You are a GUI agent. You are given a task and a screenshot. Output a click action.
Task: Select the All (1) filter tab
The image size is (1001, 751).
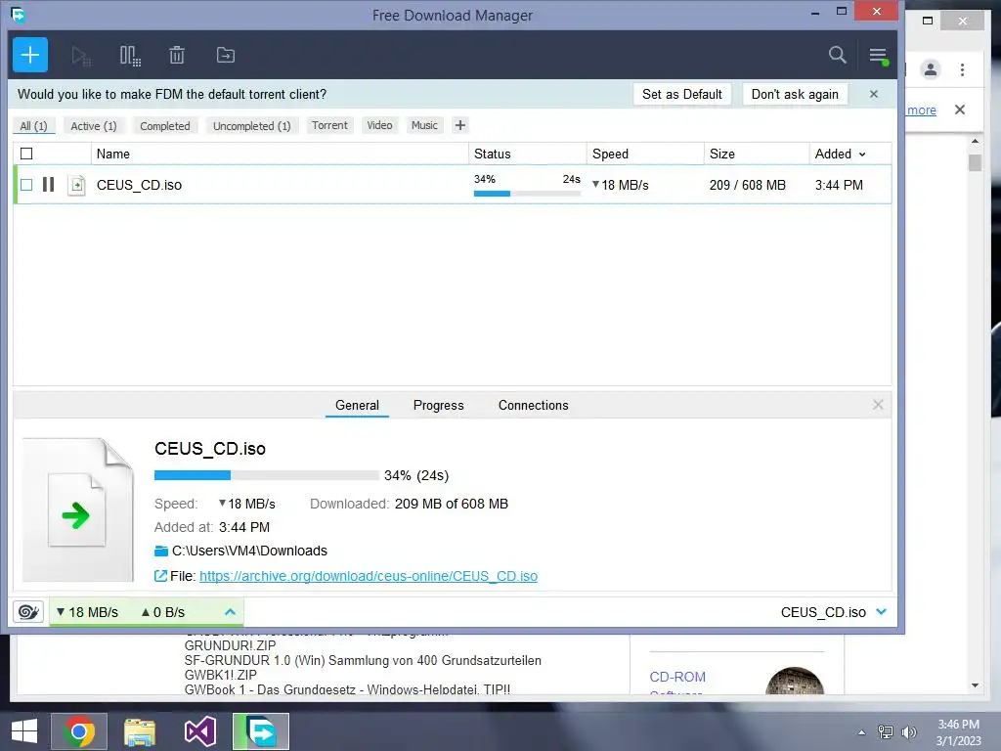pyautogui.click(x=34, y=126)
